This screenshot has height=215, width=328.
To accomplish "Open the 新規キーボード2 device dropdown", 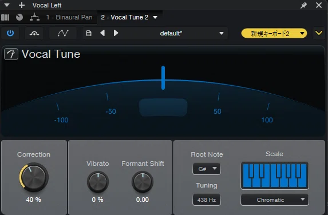I will 274,33.
